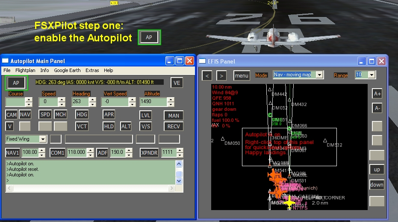Open the EFIS Mode dropdown Nav - moving map
398x222 pixels.
pos(319,75)
